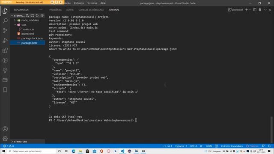Click the powershell terminal label

(x=236, y=10)
